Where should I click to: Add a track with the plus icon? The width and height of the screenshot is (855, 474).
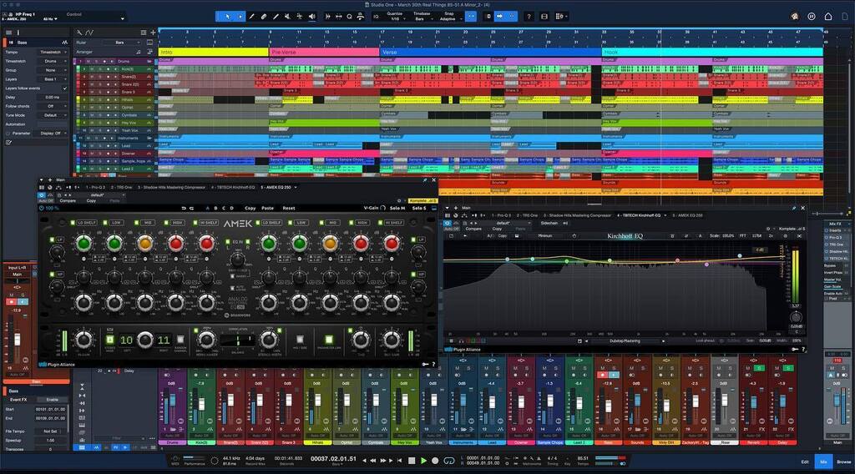[x=154, y=33]
